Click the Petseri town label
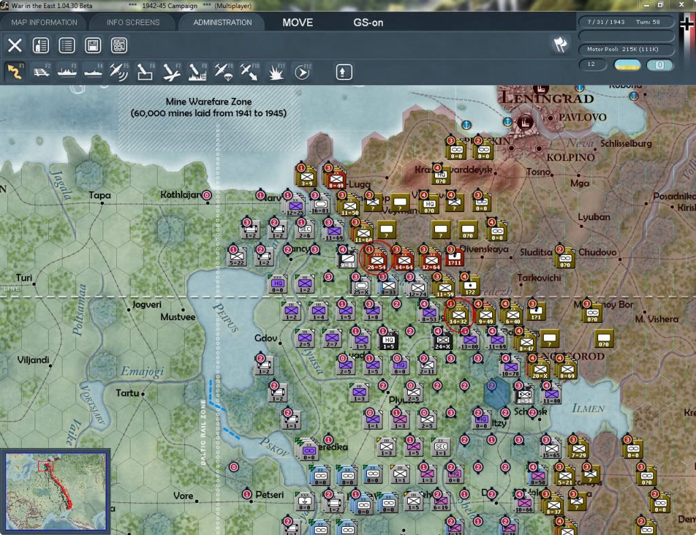The width and height of the screenshot is (696, 535). [269, 495]
